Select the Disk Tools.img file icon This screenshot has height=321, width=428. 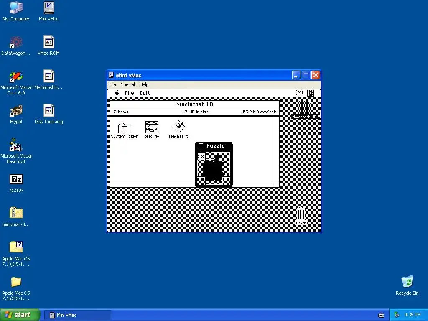tap(48, 114)
